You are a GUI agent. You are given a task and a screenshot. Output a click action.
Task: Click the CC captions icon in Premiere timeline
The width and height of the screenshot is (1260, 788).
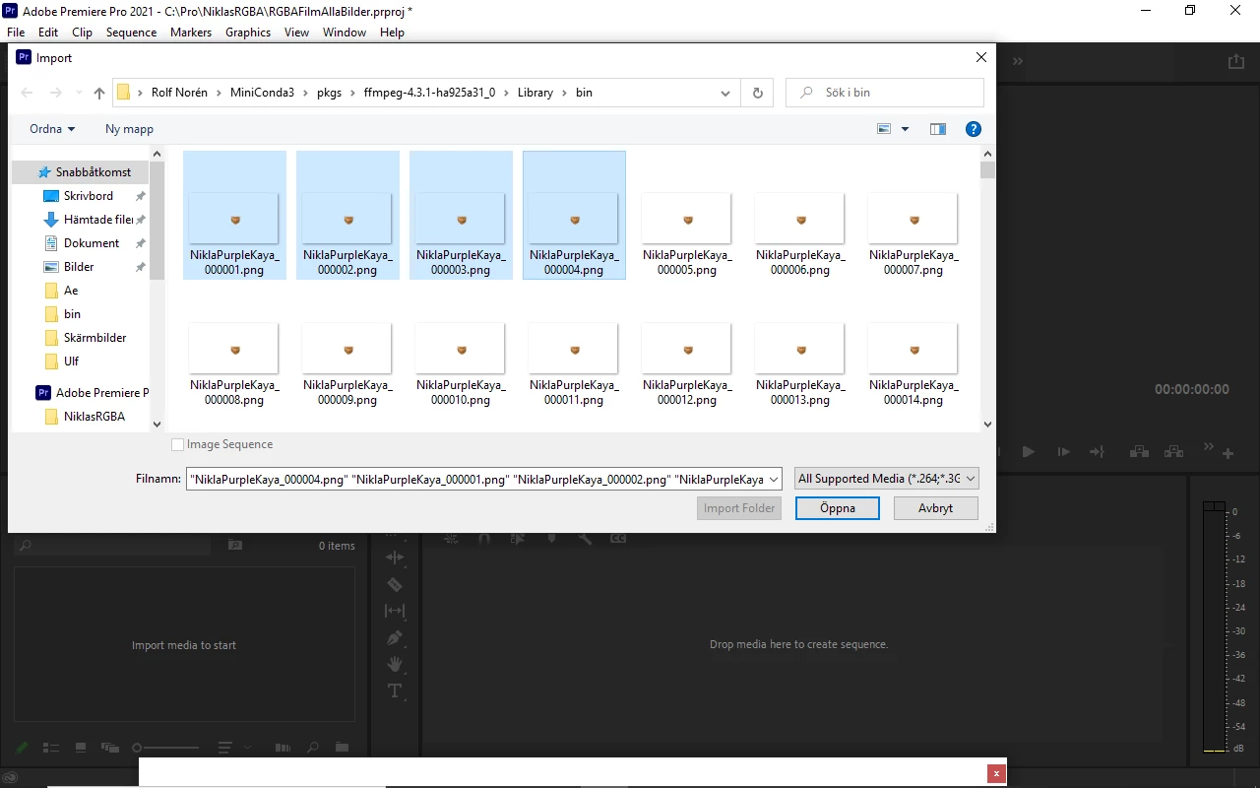pyautogui.click(x=618, y=539)
